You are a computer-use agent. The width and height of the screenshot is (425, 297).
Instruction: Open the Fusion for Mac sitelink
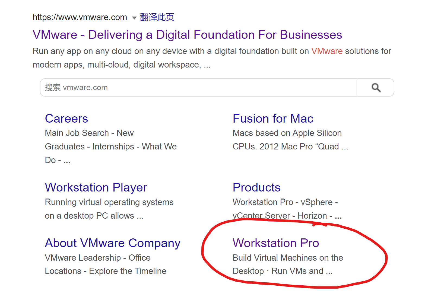[x=273, y=119]
